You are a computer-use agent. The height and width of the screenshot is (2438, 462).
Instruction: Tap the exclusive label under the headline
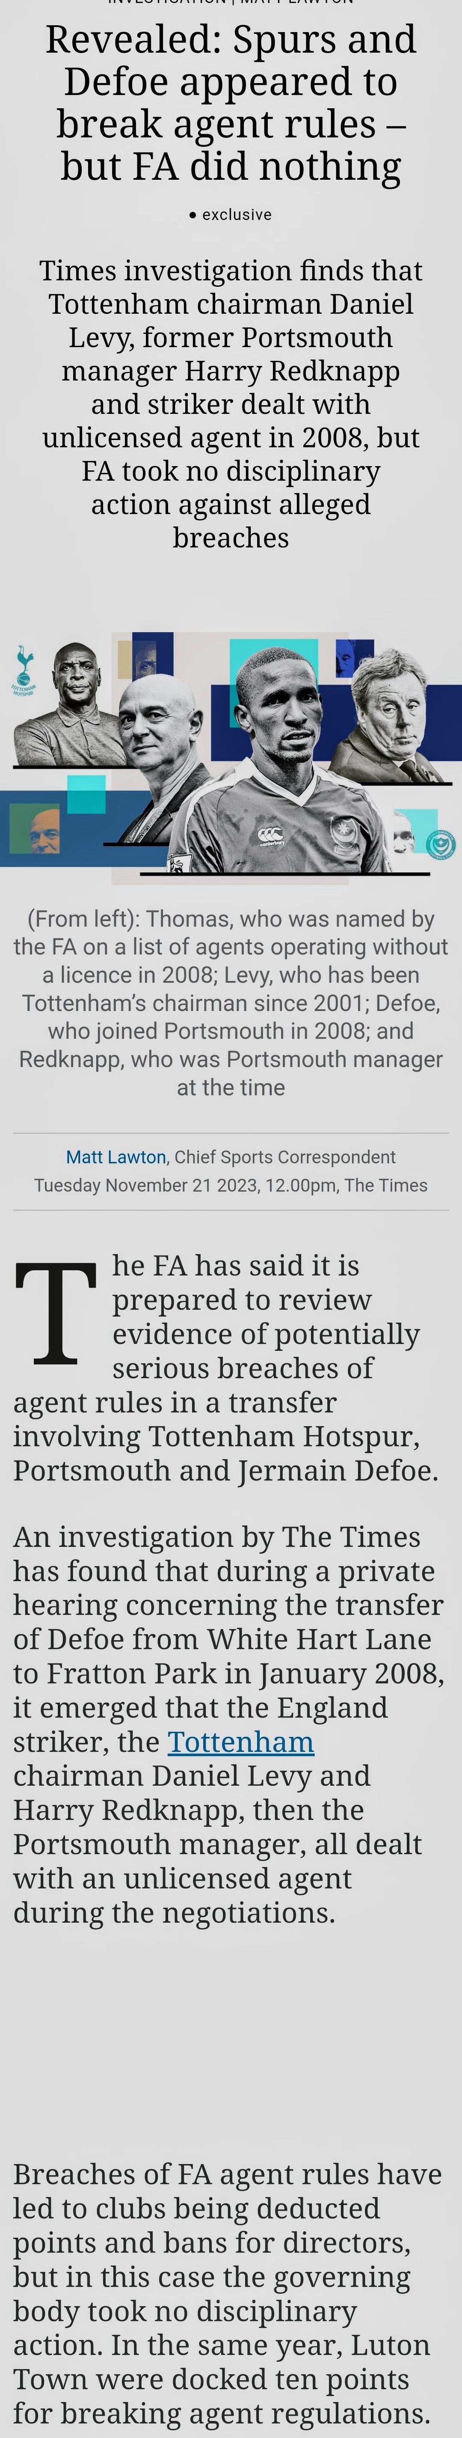tap(237, 215)
